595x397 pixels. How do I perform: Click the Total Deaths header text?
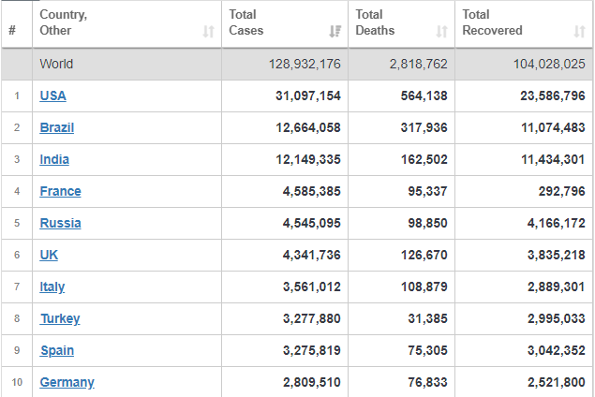click(x=375, y=22)
